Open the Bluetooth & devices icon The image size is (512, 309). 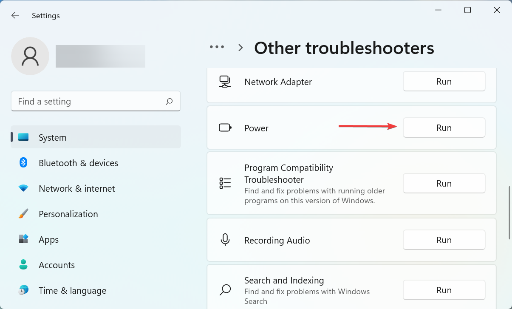coord(23,163)
